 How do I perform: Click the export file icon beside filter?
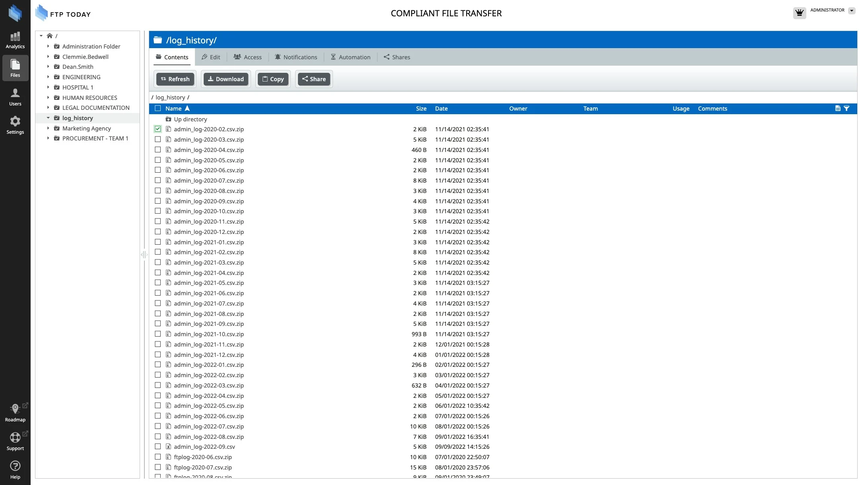[838, 108]
